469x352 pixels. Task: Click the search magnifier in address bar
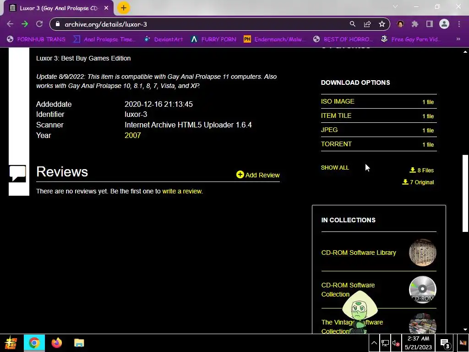click(x=353, y=24)
